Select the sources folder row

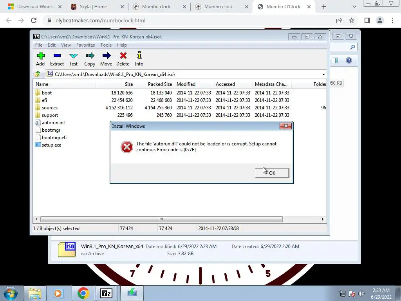click(179, 107)
